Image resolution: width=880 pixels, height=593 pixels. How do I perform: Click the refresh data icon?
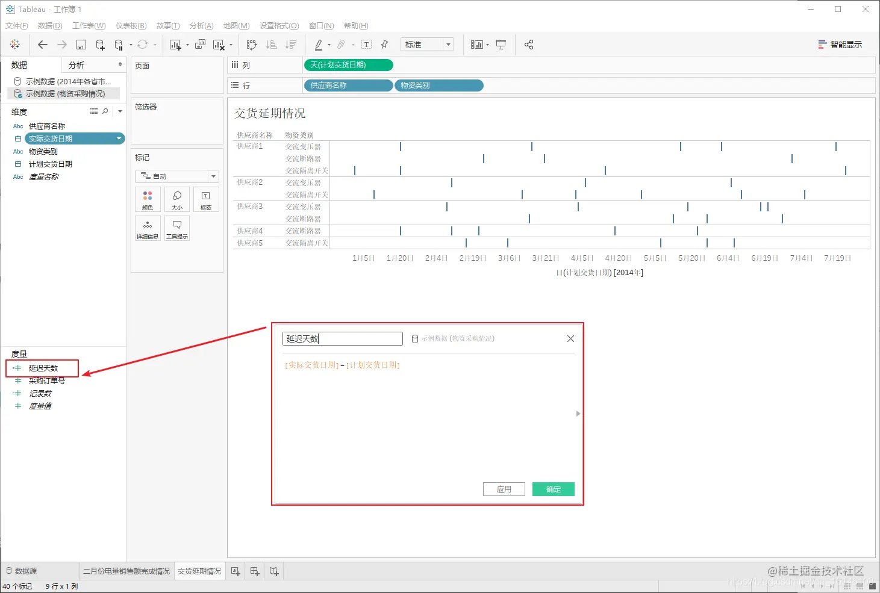point(143,45)
